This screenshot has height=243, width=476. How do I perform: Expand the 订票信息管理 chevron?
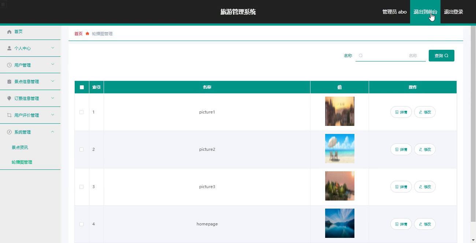(x=53, y=98)
